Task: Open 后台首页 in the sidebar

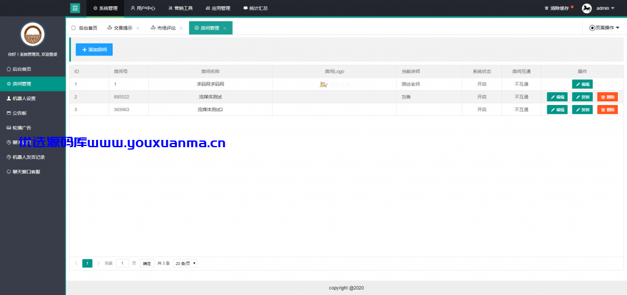Action: (33, 69)
